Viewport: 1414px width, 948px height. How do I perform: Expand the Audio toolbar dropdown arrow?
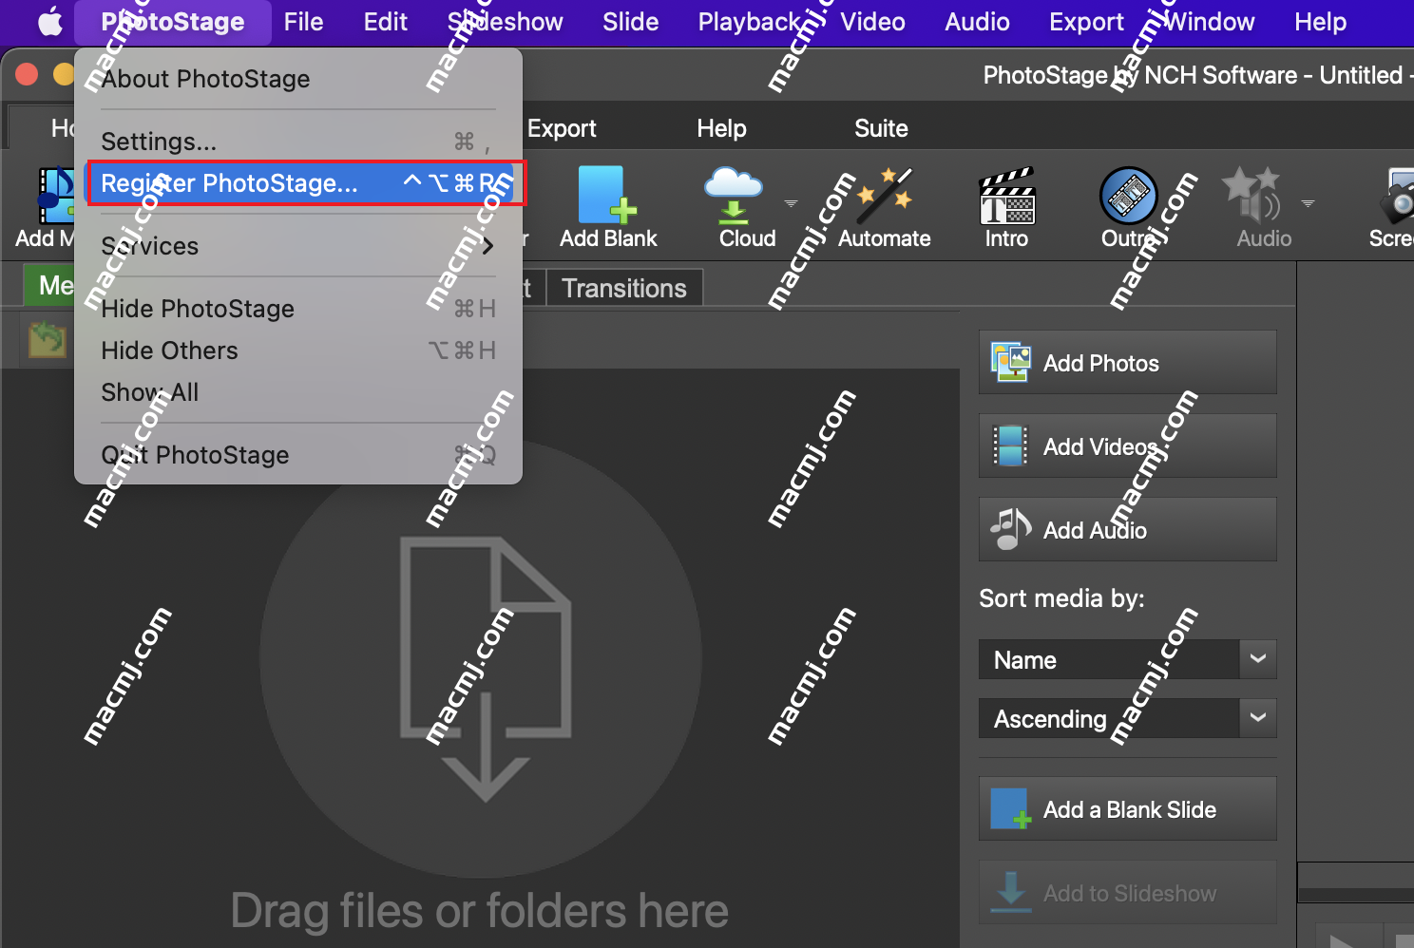coord(1308,203)
